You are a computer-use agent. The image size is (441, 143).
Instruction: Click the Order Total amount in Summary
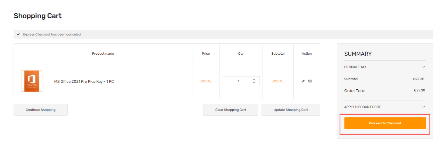pyautogui.click(x=419, y=90)
